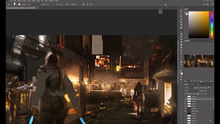Click Quick Mask mode icon
Screen dimensions: 220x124
[181, 76]
